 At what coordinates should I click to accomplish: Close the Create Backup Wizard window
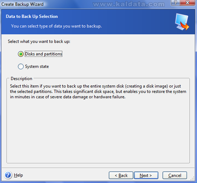tap(187, 3)
